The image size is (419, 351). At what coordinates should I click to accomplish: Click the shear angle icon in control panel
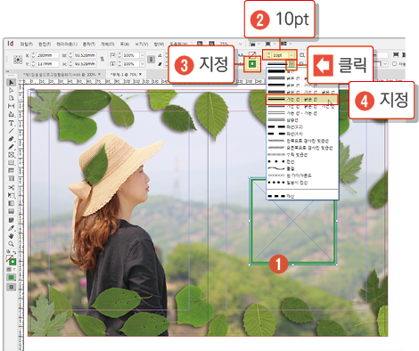(x=160, y=64)
